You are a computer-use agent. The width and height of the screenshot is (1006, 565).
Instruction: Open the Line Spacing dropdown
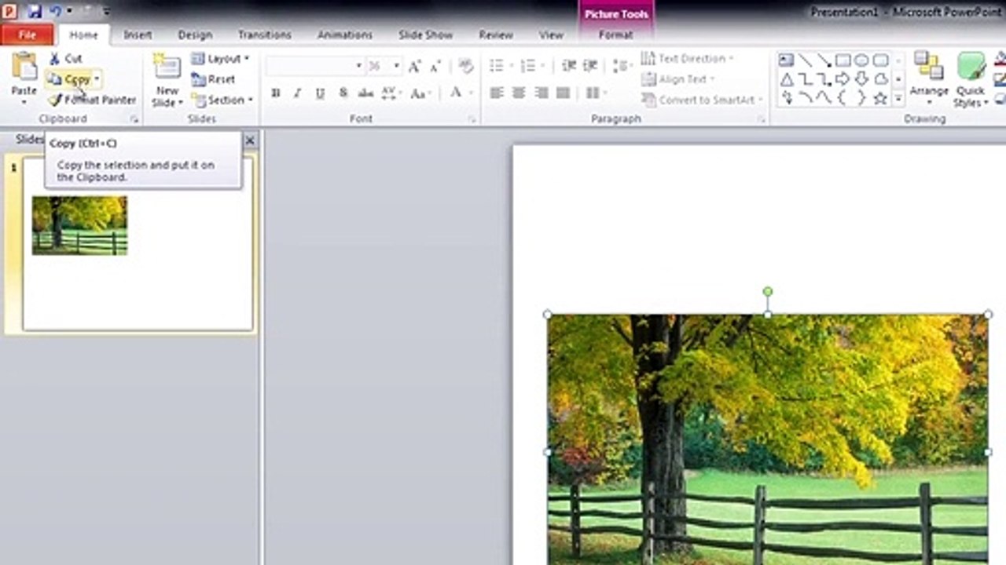coord(623,66)
